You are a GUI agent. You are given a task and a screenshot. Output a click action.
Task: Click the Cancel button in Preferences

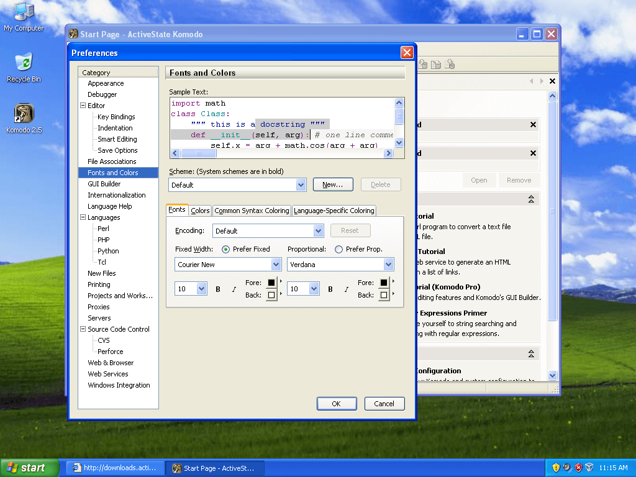384,404
